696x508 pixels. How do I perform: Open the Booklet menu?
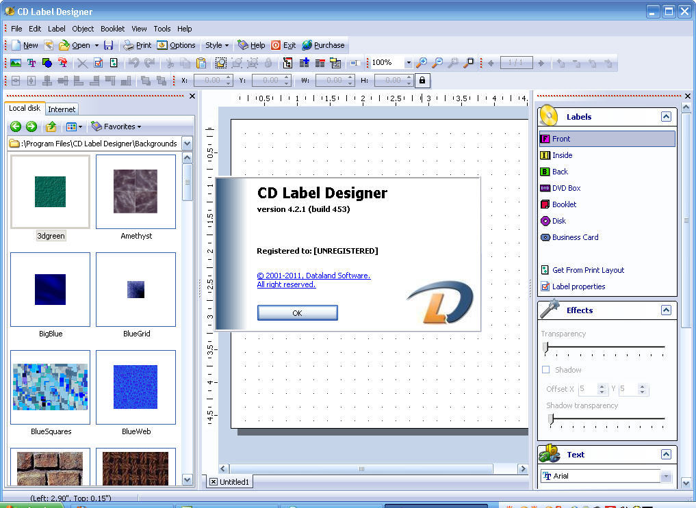[x=112, y=29]
